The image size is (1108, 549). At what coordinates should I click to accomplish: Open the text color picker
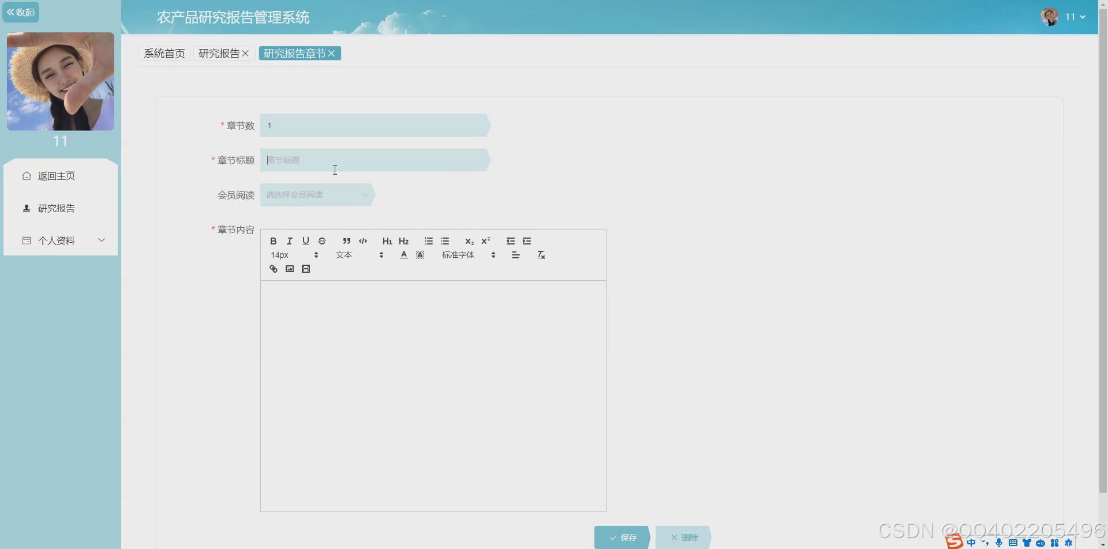coord(404,255)
